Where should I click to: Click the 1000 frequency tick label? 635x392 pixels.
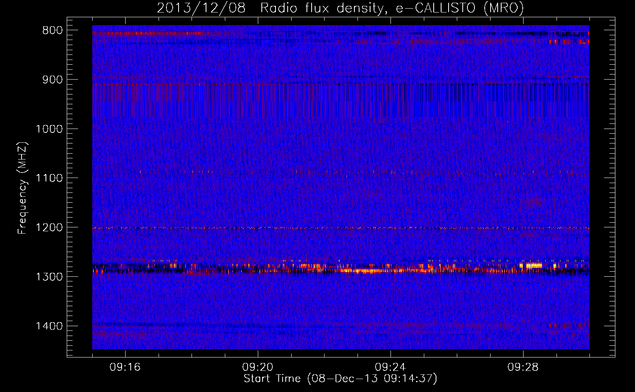[x=49, y=129]
